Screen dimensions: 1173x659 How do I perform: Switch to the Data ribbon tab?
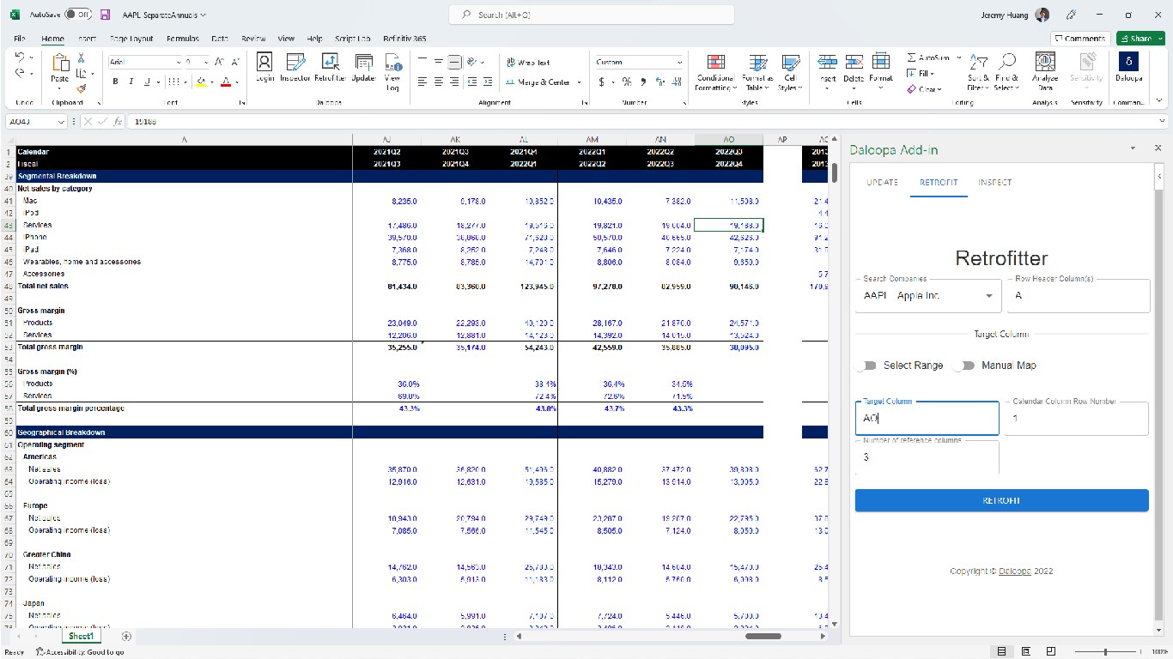[x=220, y=39]
